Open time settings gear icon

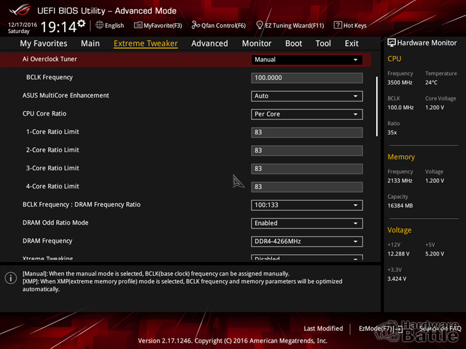point(81,23)
